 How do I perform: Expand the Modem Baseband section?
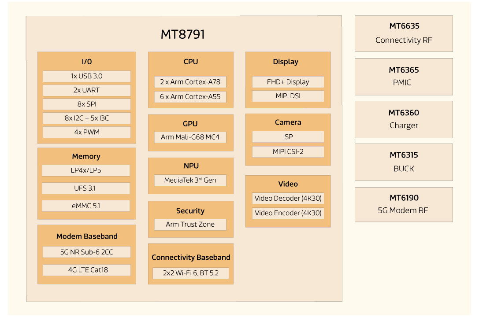tap(86, 236)
